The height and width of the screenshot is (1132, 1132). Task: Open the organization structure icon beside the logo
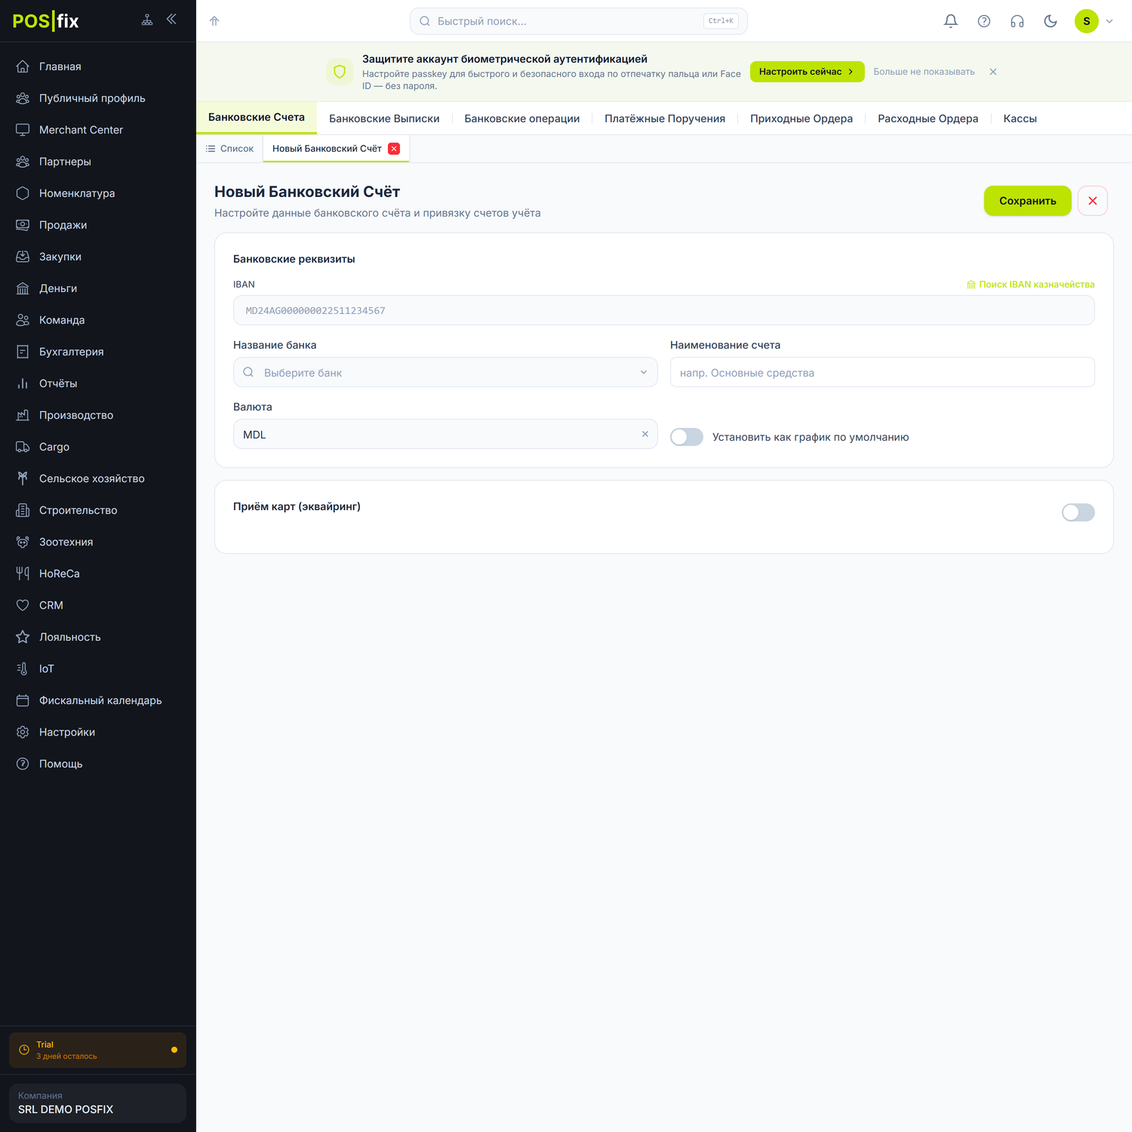coord(147,20)
